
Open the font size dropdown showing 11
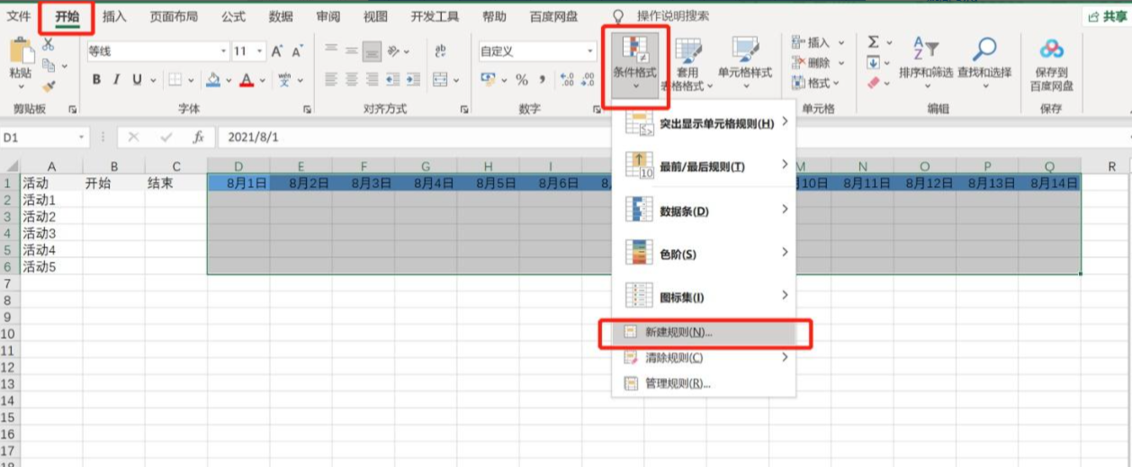click(260, 51)
